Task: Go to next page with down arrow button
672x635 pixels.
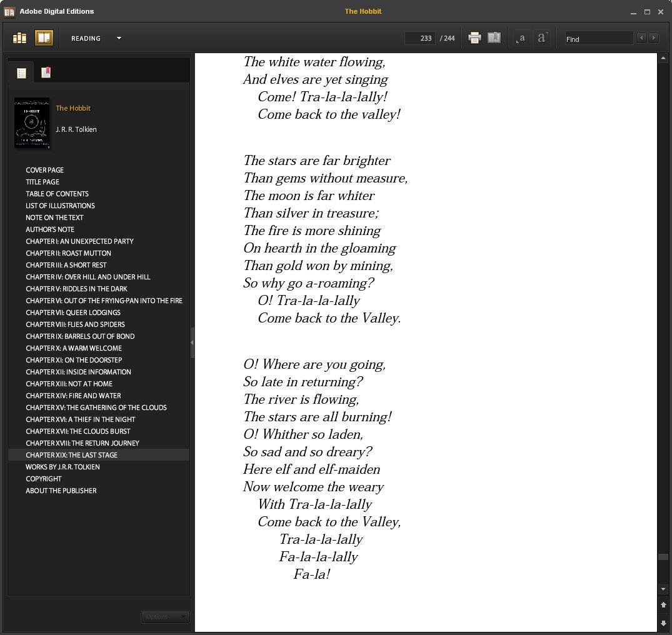Action: (x=663, y=623)
